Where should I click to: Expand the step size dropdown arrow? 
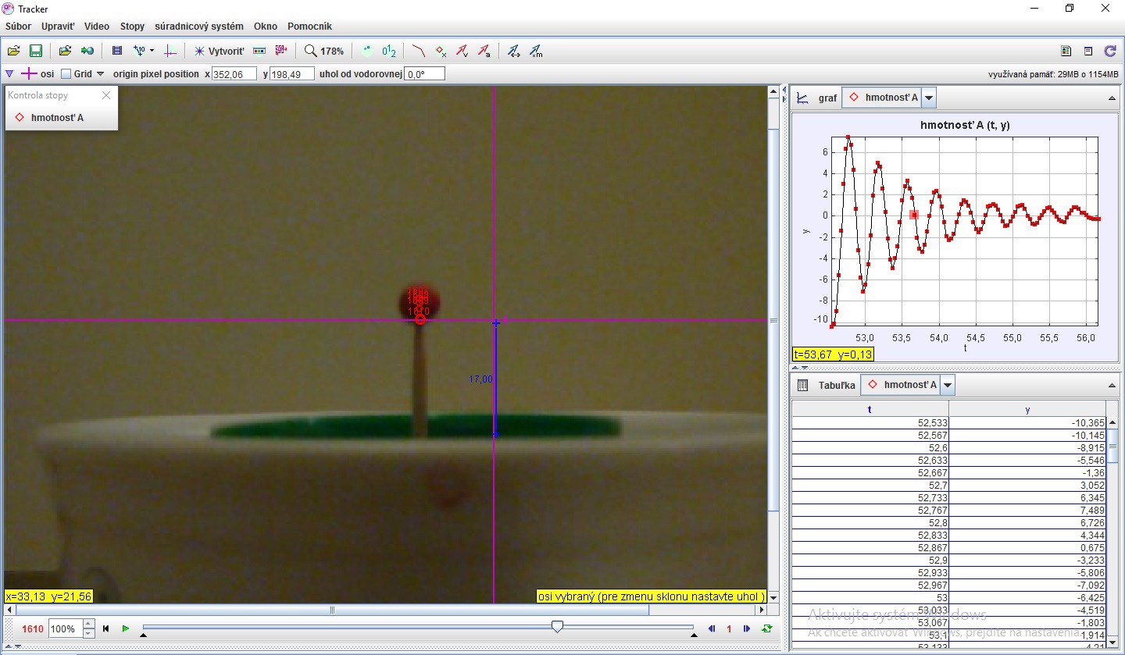point(153,51)
